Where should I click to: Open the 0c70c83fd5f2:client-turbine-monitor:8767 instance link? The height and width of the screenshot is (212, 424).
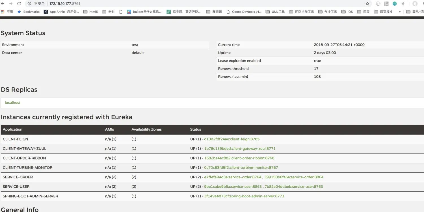pos(241,168)
